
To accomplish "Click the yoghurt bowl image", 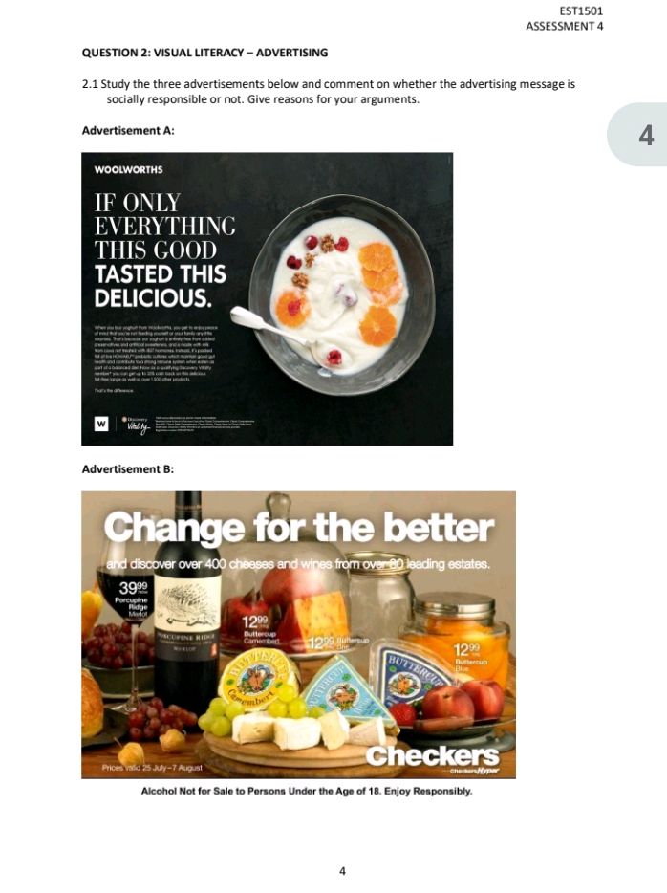I will (341, 295).
